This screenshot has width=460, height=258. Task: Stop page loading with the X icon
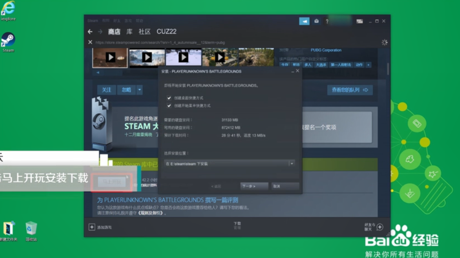[90, 42]
